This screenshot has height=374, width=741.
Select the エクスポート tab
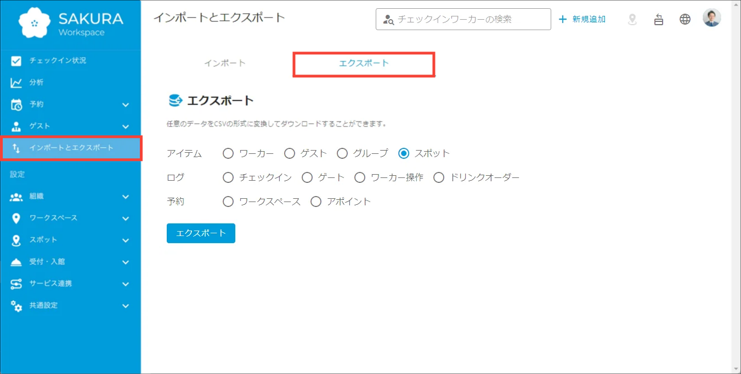[x=364, y=63]
